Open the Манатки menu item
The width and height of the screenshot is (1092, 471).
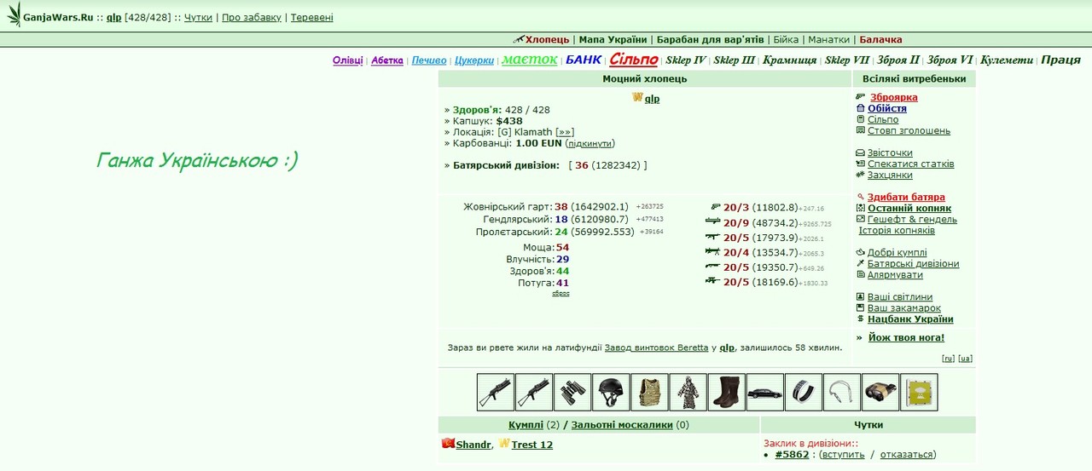[x=828, y=39]
